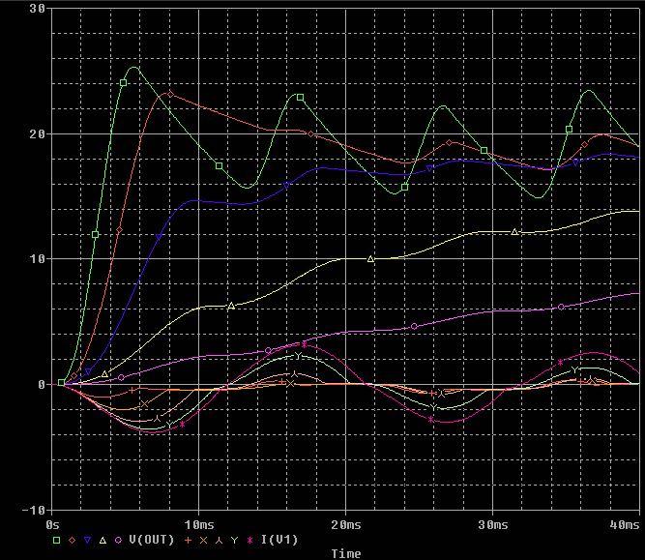The height and width of the screenshot is (560, 645).
Task: Select the V(OUT) trace label
Action: 152,540
